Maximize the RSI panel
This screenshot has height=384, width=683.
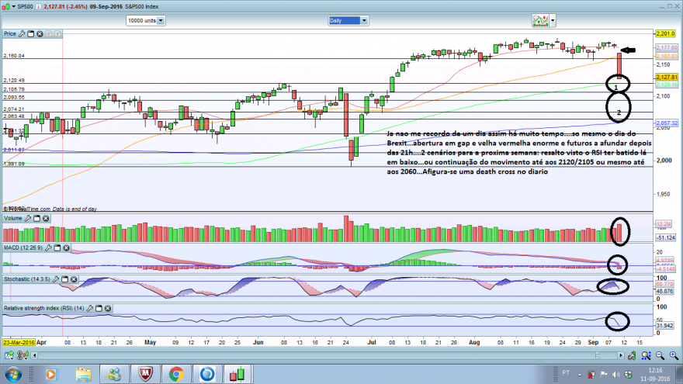99,308
